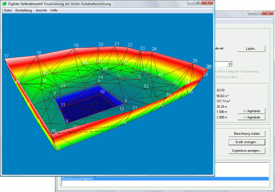Image resolution: width=275 pixels, height=192 pixels.
Task: Click the green app icon in title bar
Action: (x=4, y=4)
